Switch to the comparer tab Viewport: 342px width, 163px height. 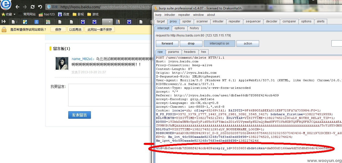(289, 21)
